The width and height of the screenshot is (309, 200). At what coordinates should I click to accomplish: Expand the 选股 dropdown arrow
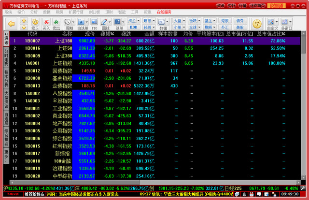[x=123, y=22]
